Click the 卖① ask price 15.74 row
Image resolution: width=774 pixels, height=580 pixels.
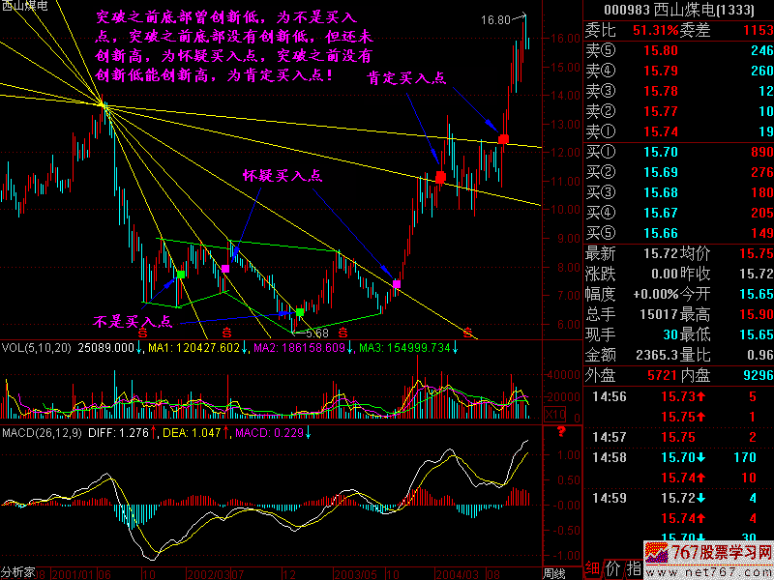pyautogui.click(x=677, y=130)
